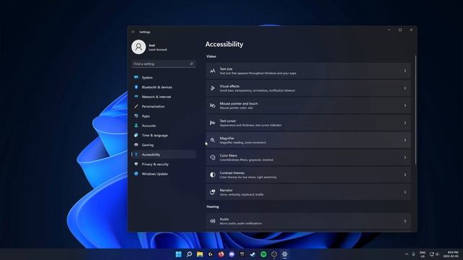Select Time & language in the sidebar
The height and width of the screenshot is (260, 463).
(x=163, y=135)
